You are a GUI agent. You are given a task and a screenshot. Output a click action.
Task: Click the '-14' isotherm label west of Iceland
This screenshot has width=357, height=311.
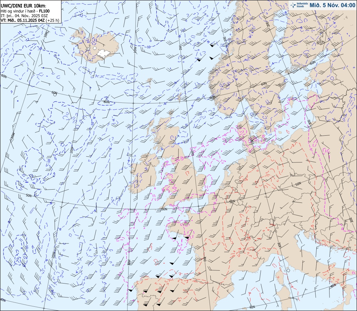coord(20,33)
